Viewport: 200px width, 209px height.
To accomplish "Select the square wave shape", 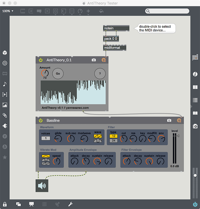I will [x=98, y=141].
